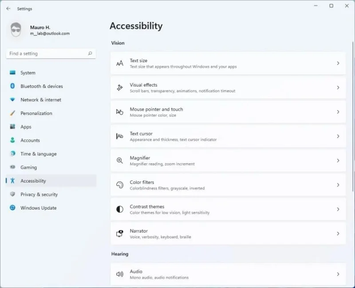This screenshot has height=288, width=355.
Task: Open Accounts settings label
Action: pyautogui.click(x=30, y=140)
